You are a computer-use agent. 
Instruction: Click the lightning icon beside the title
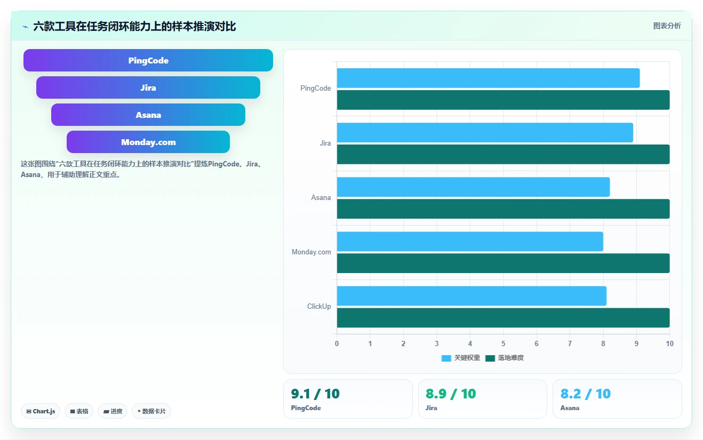pos(25,27)
